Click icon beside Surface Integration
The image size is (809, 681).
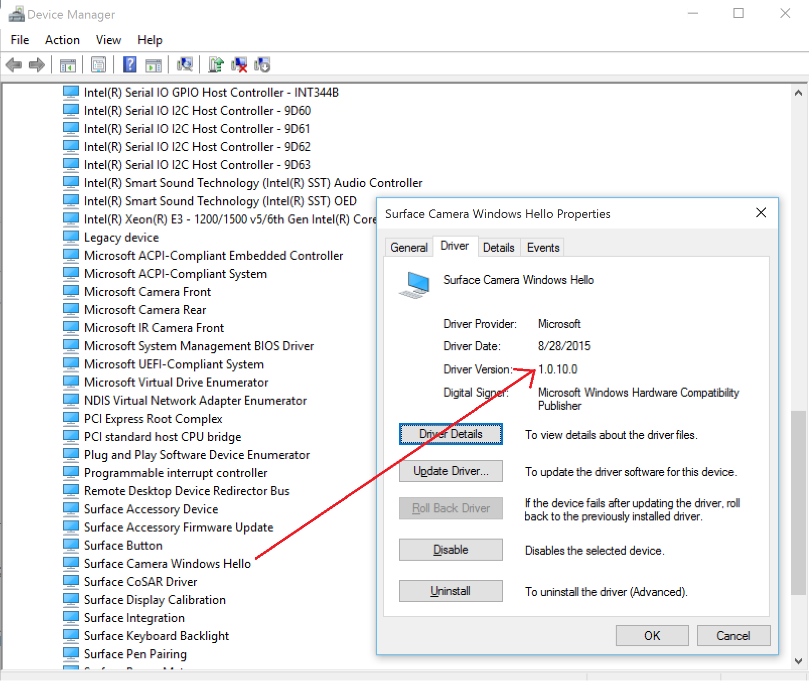pos(71,618)
